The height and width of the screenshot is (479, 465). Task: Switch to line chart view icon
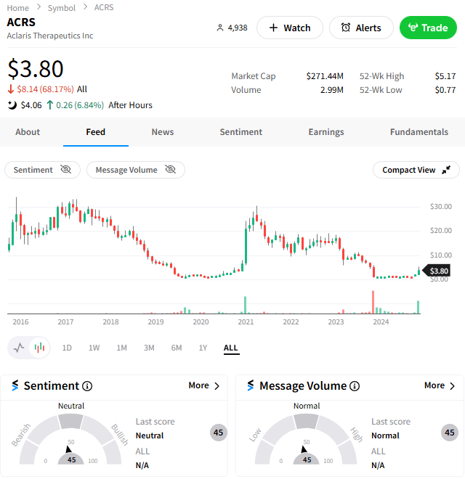pos(19,348)
